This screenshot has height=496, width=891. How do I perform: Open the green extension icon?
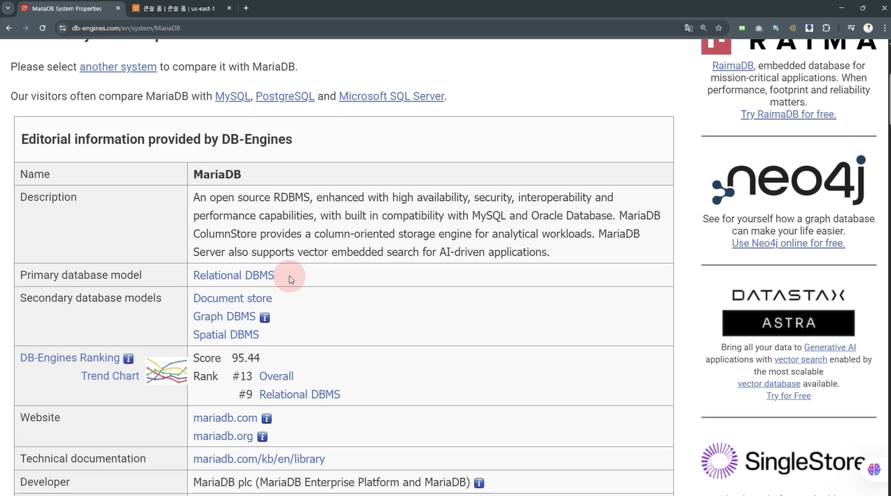742,28
